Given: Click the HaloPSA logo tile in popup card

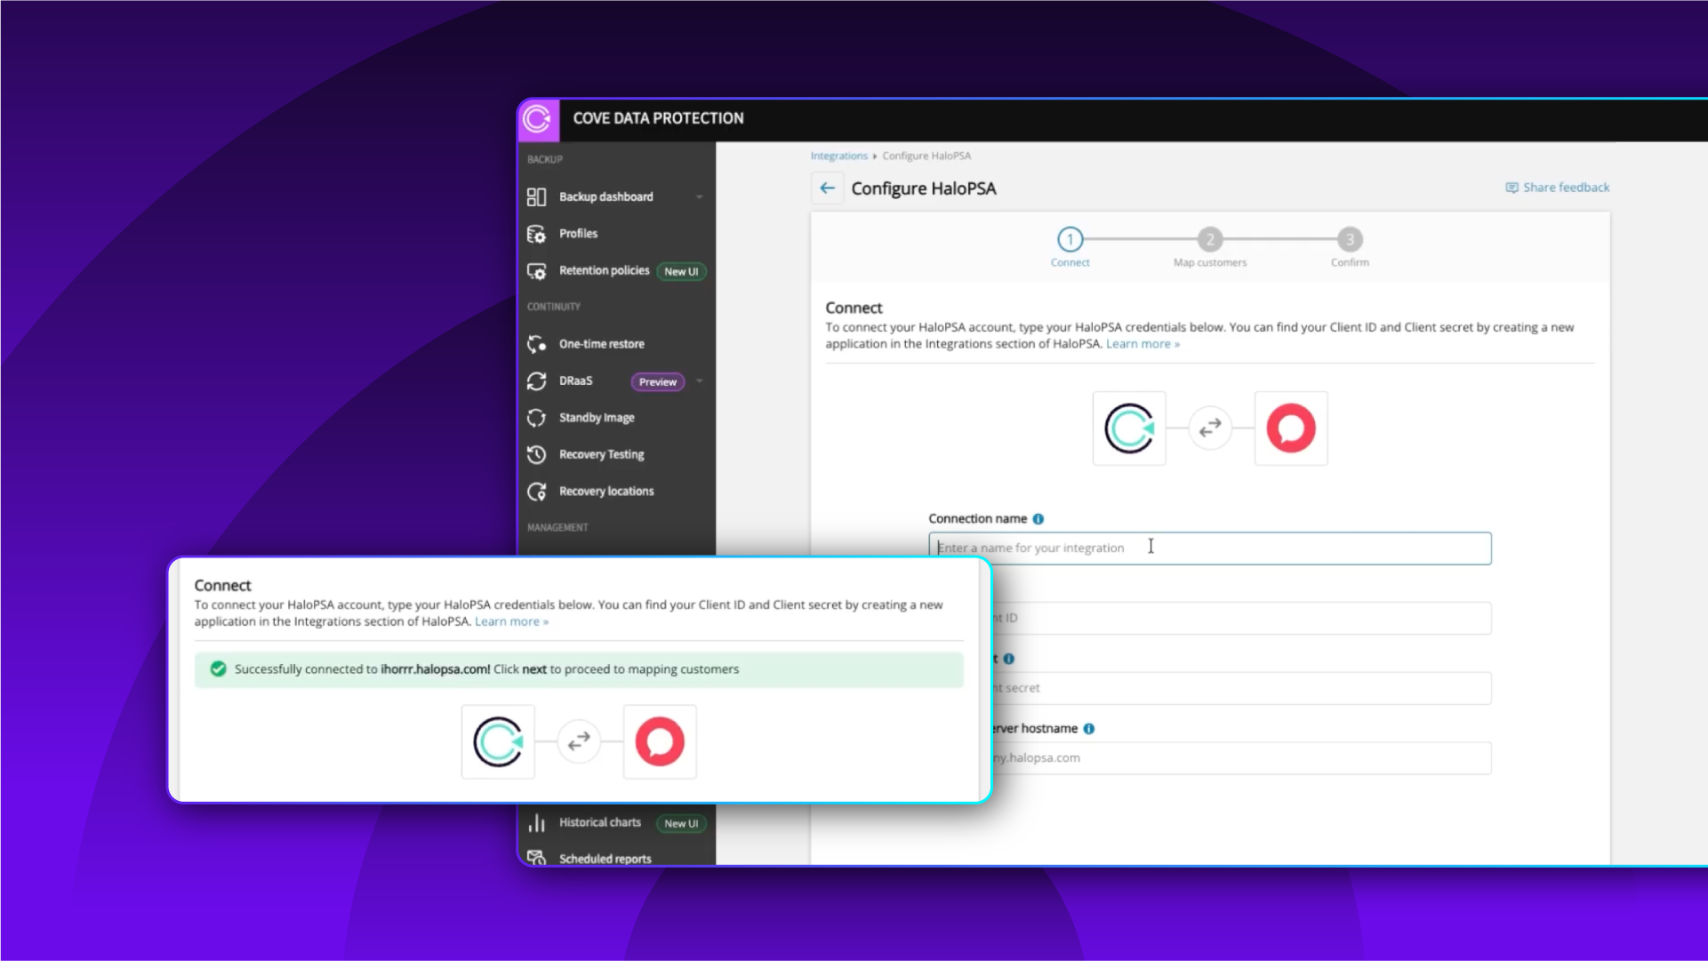Looking at the screenshot, I should [660, 741].
